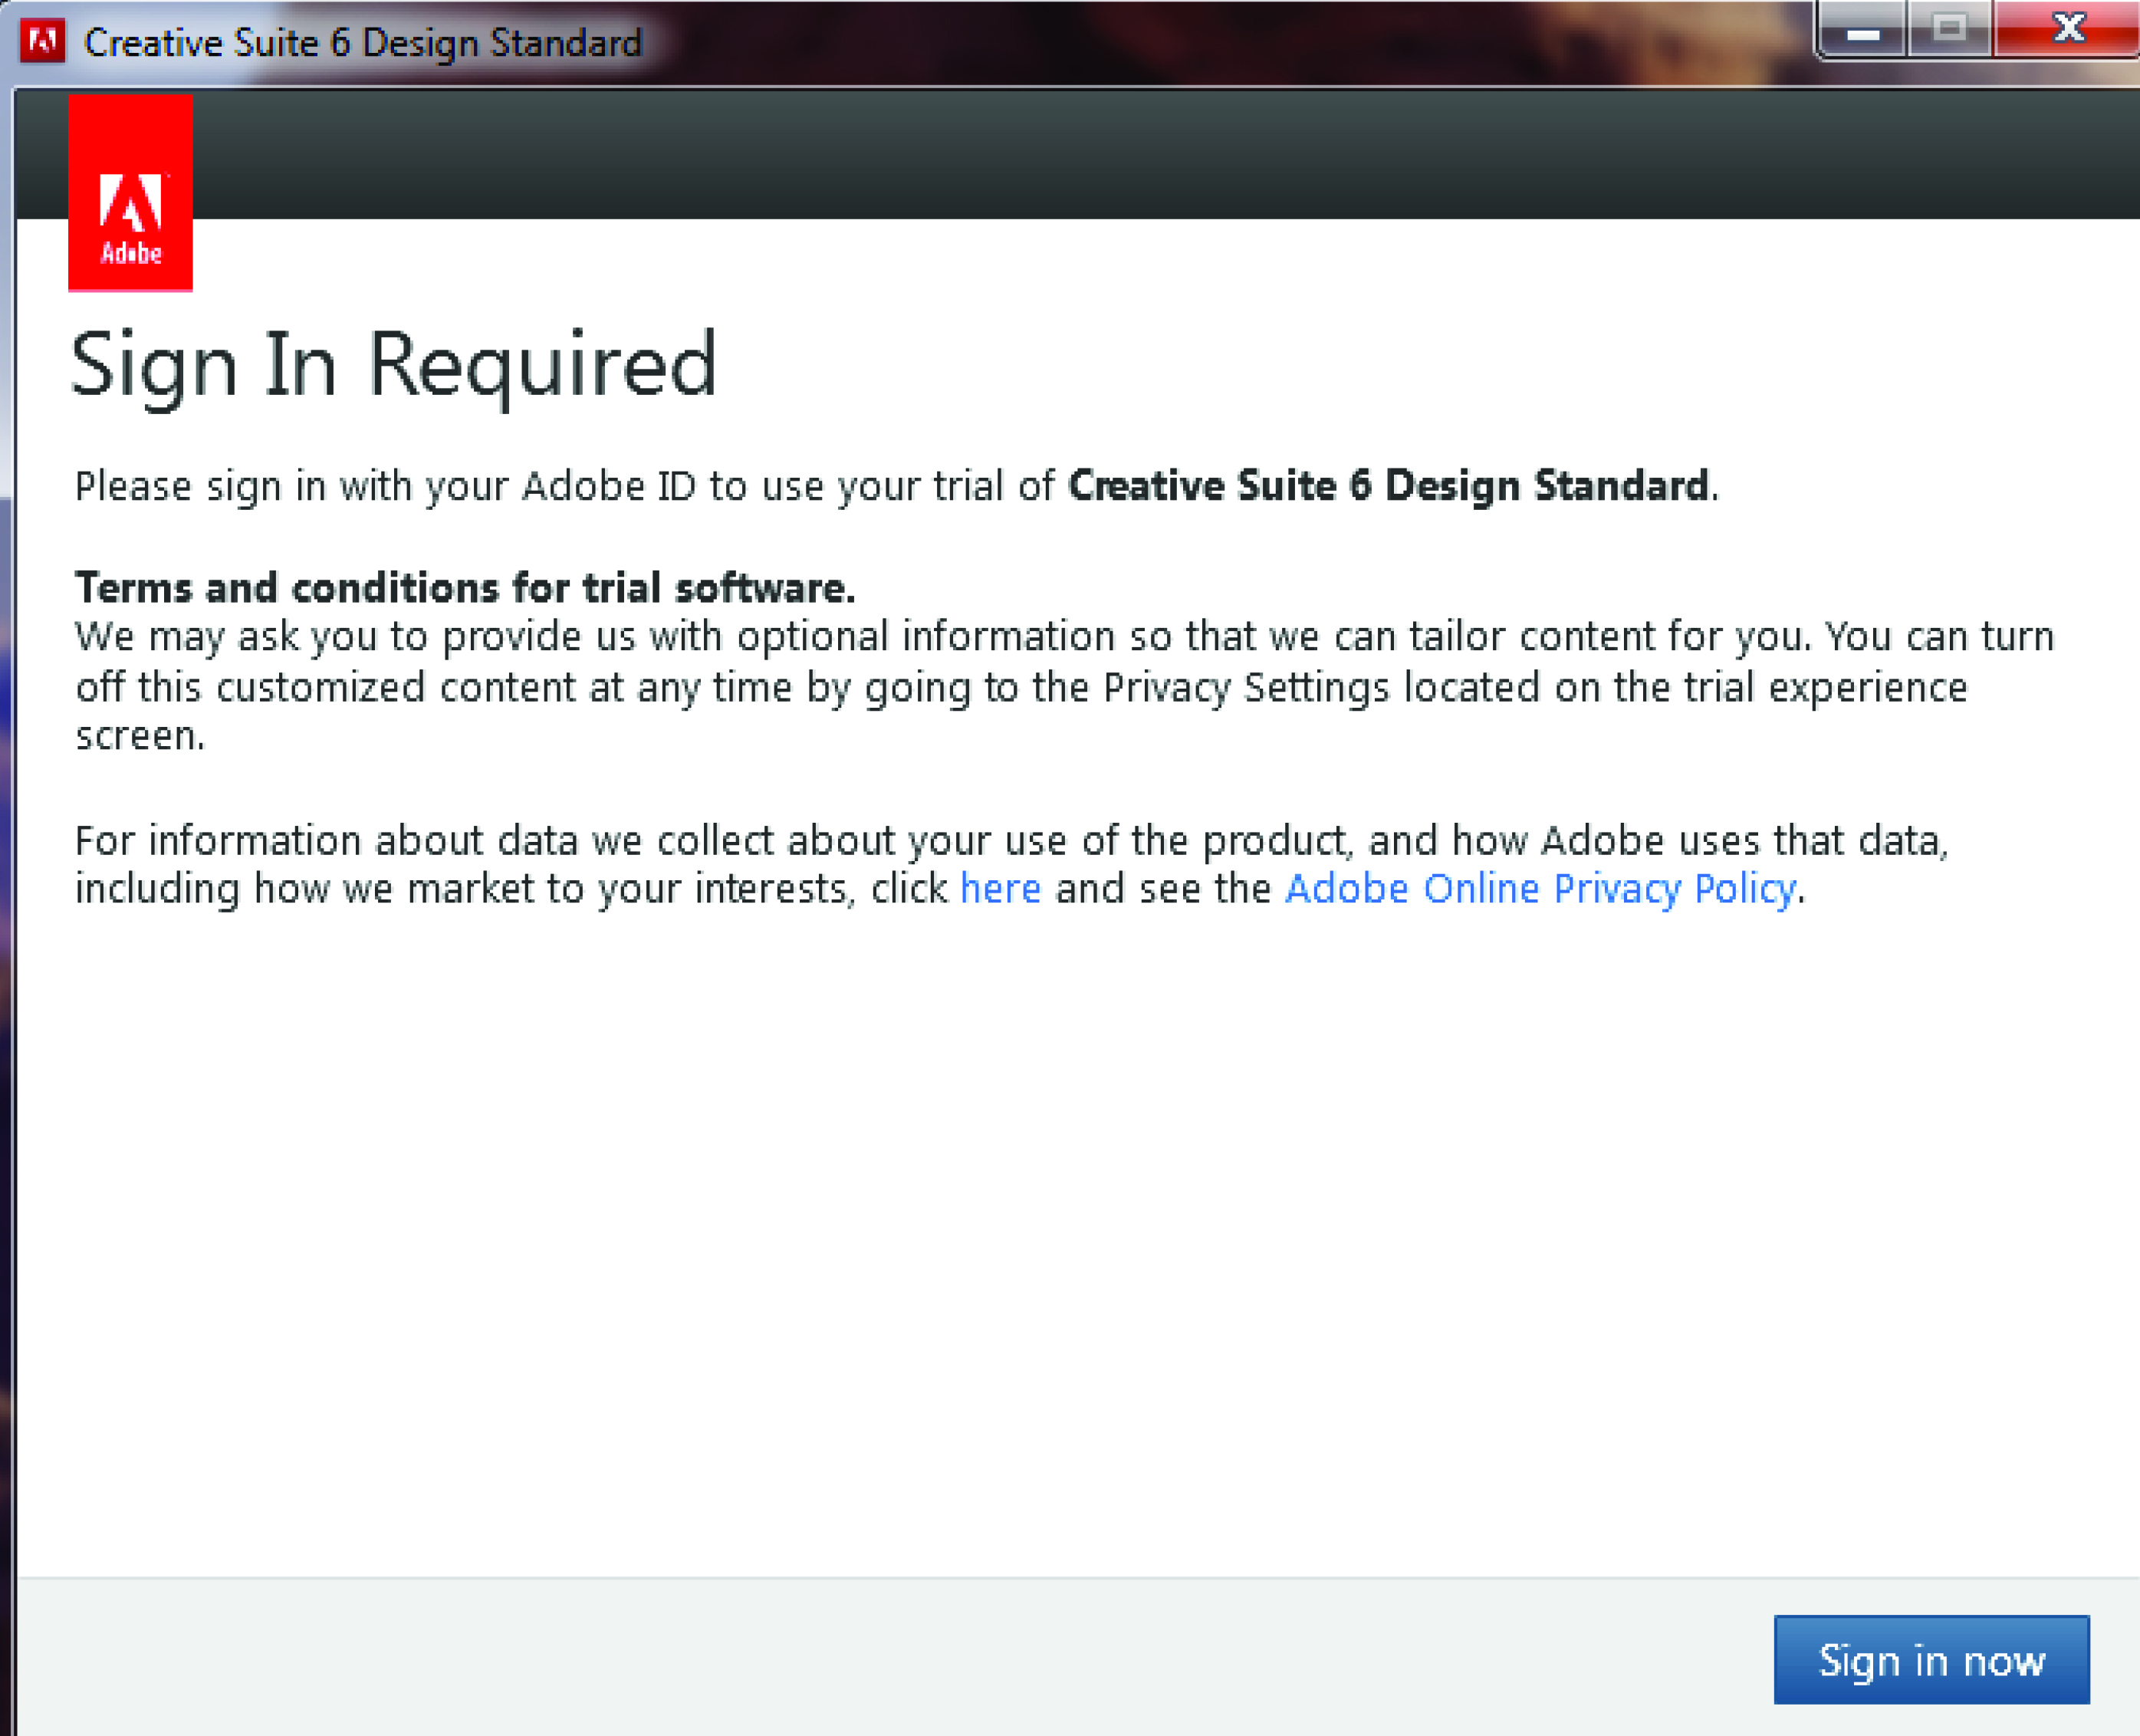Click the Sign in now button
Viewport: 2140px width, 1736px height.
coord(1931,1660)
